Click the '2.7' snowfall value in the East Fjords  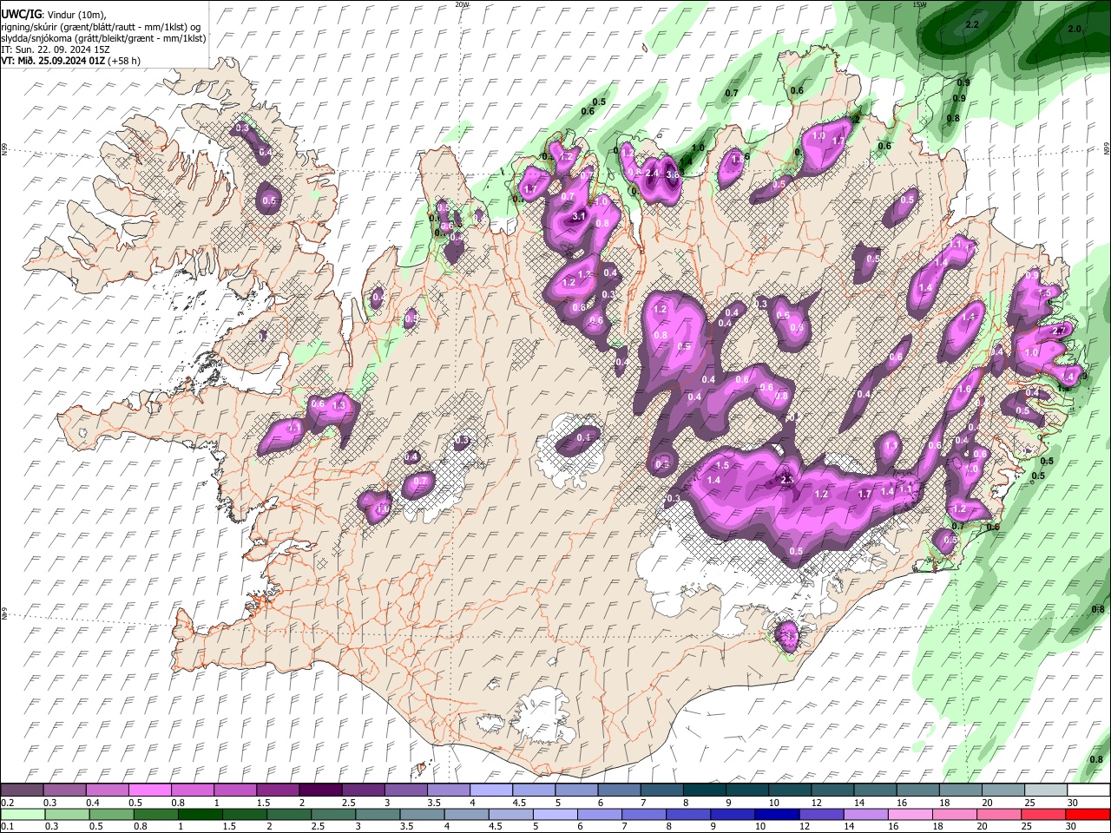pyautogui.click(x=1059, y=331)
